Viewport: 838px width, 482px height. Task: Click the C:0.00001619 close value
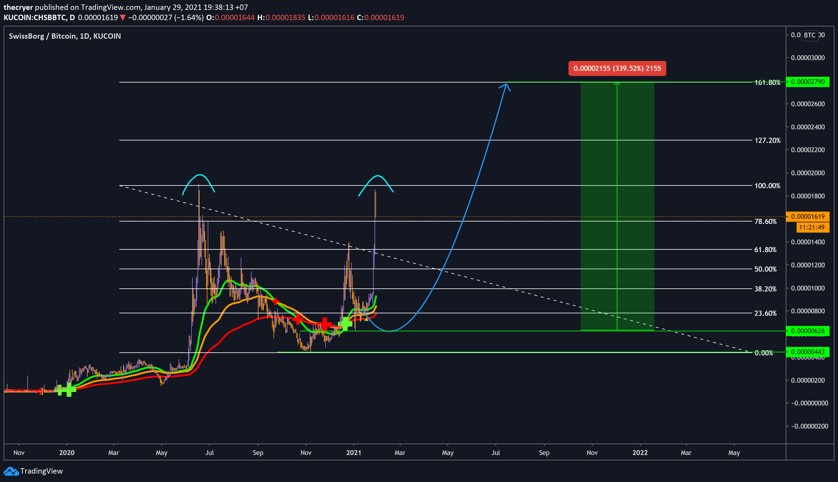click(381, 17)
